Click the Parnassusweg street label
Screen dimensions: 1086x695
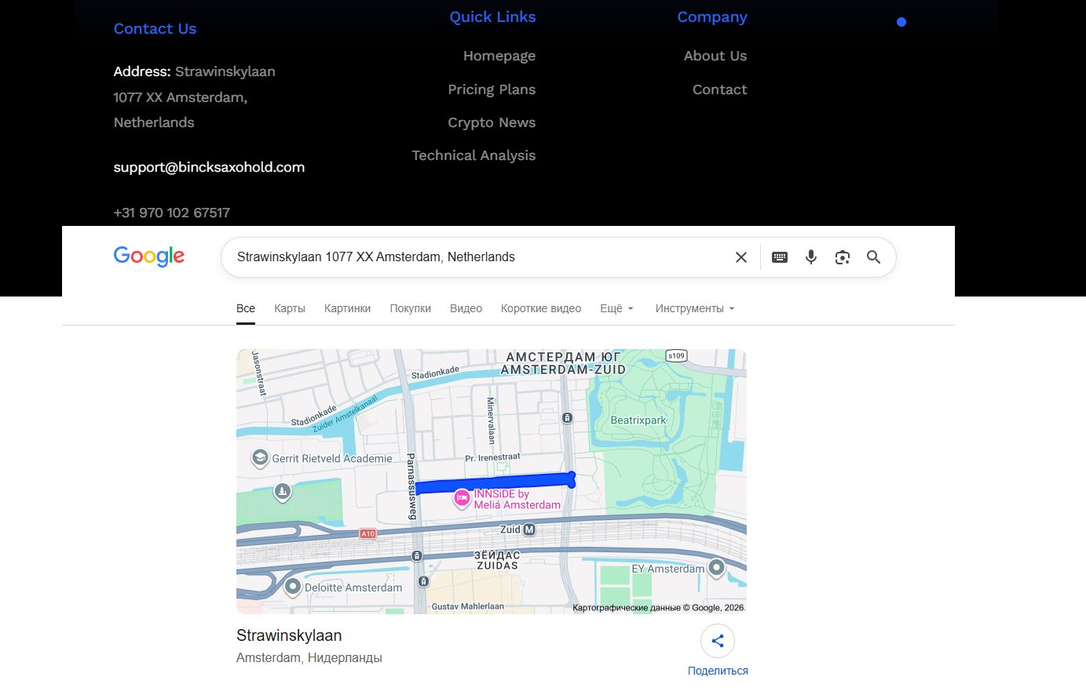pos(411,486)
